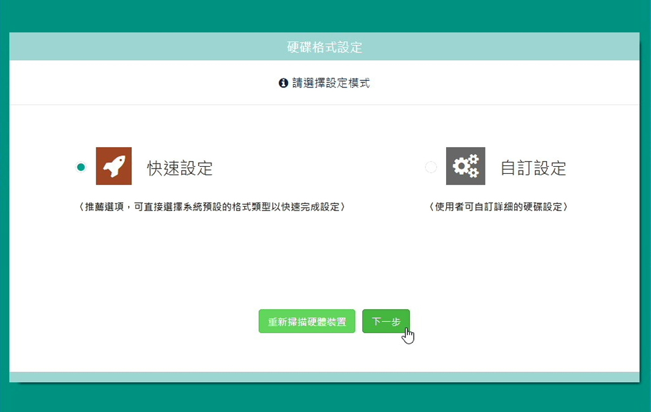Click the 硬碟格式設定 title text
This screenshot has width=651, height=412.
(x=324, y=47)
